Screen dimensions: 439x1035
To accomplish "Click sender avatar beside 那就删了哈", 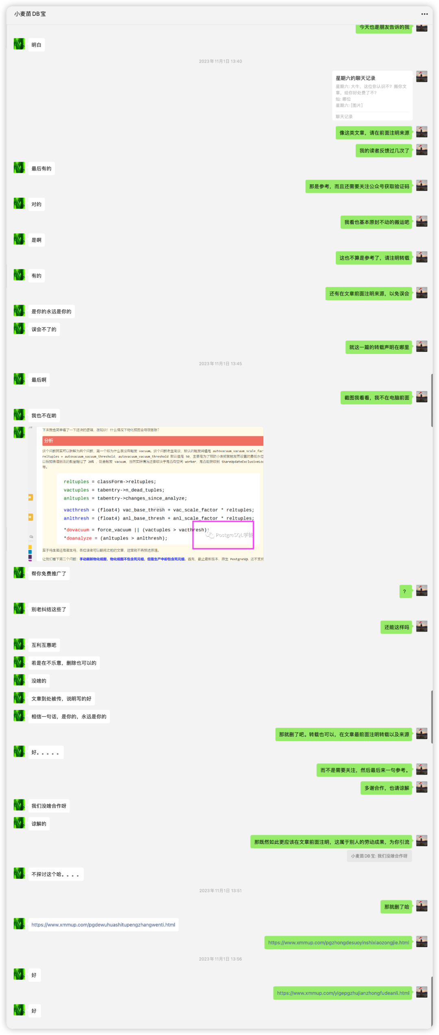I will coord(422,906).
